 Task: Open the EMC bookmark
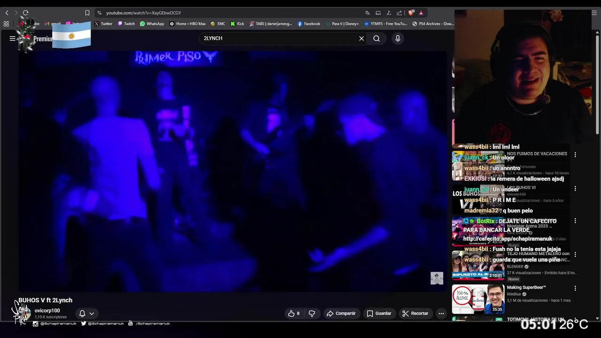pos(218,23)
